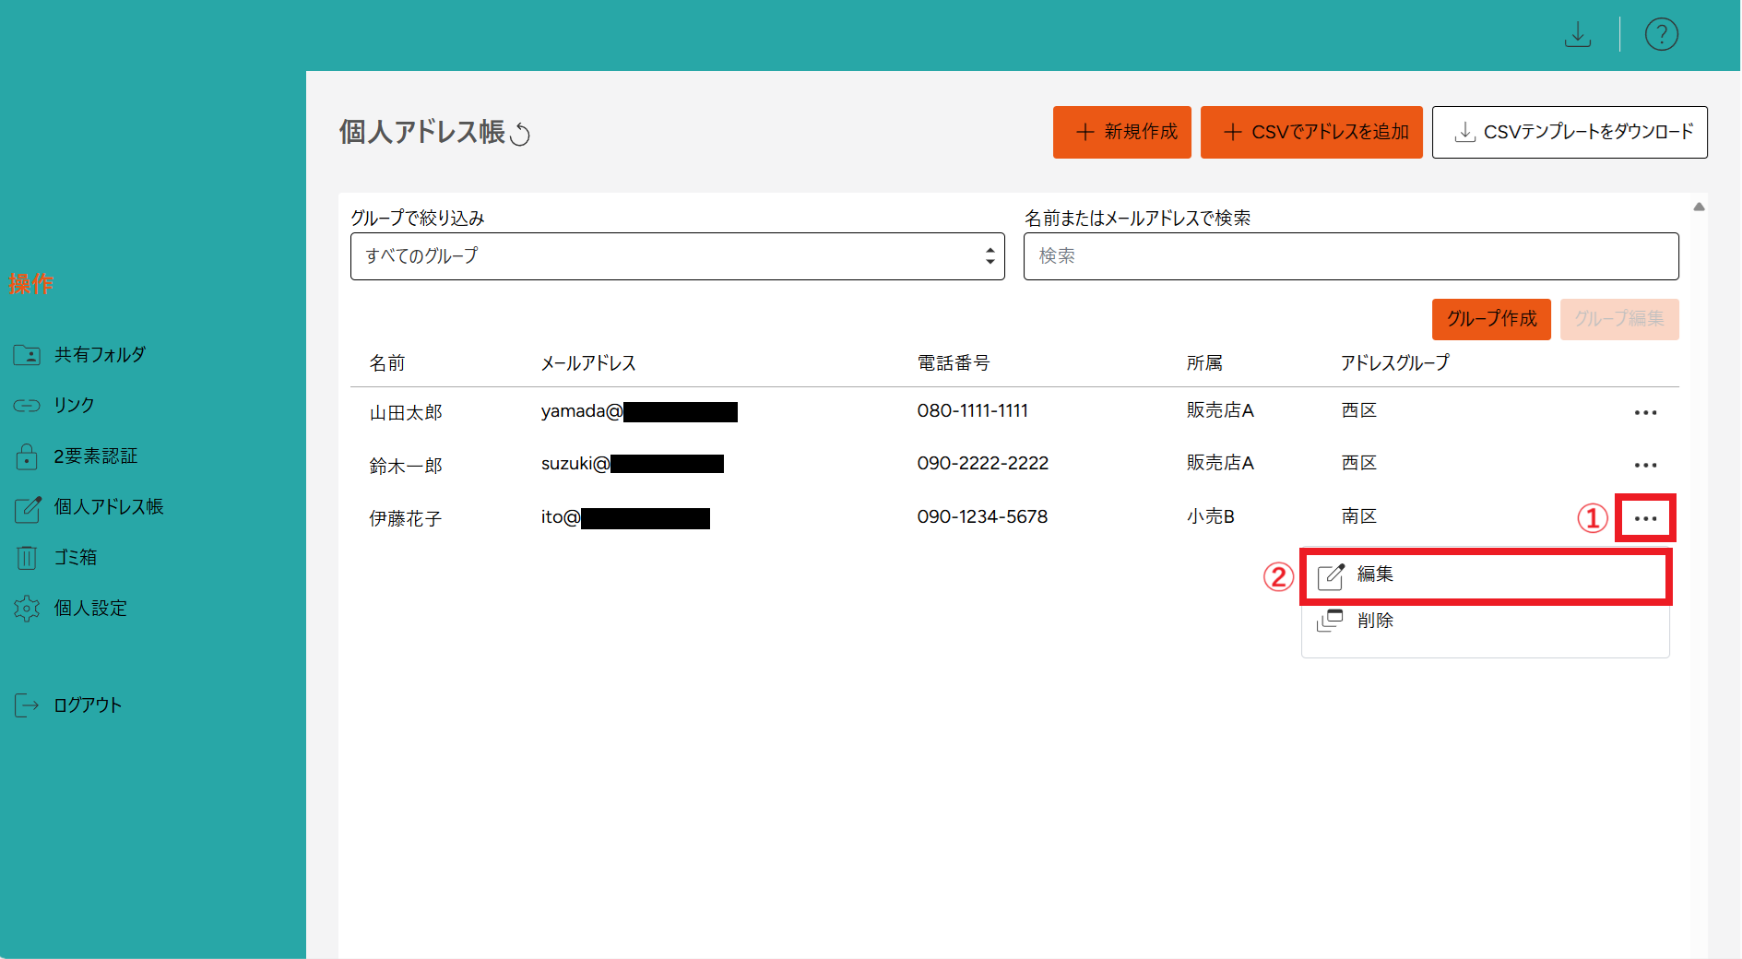Image resolution: width=1742 pixels, height=959 pixels.
Task: Click the yamada@ email address
Action: click(x=639, y=411)
